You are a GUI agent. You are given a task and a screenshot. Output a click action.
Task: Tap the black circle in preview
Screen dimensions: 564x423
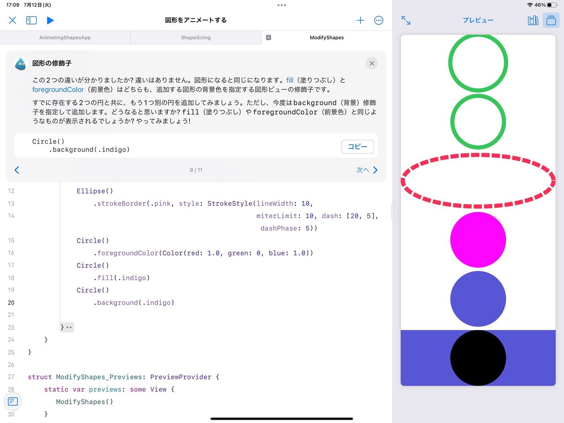coord(478,358)
